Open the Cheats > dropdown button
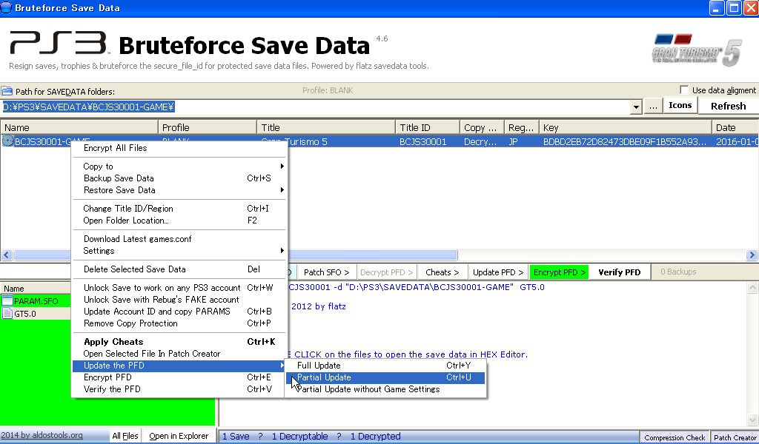This screenshot has width=759, height=444. tap(442, 272)
